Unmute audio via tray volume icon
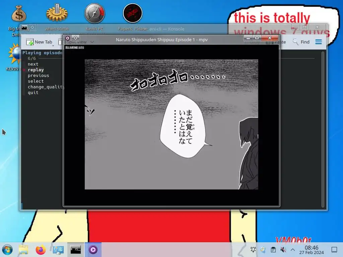Image resolution: width=343 pixels, height=257 pixels. click(283, 250)
